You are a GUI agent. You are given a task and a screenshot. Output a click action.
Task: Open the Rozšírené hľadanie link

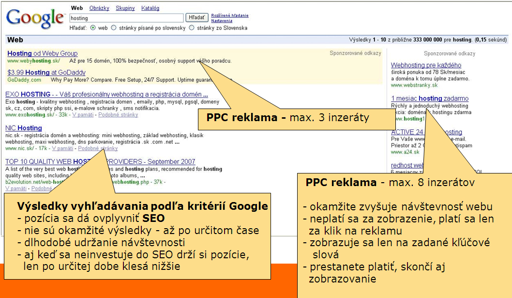tap(230, 16)
